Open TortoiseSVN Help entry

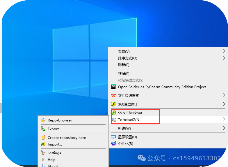point(73,159)
